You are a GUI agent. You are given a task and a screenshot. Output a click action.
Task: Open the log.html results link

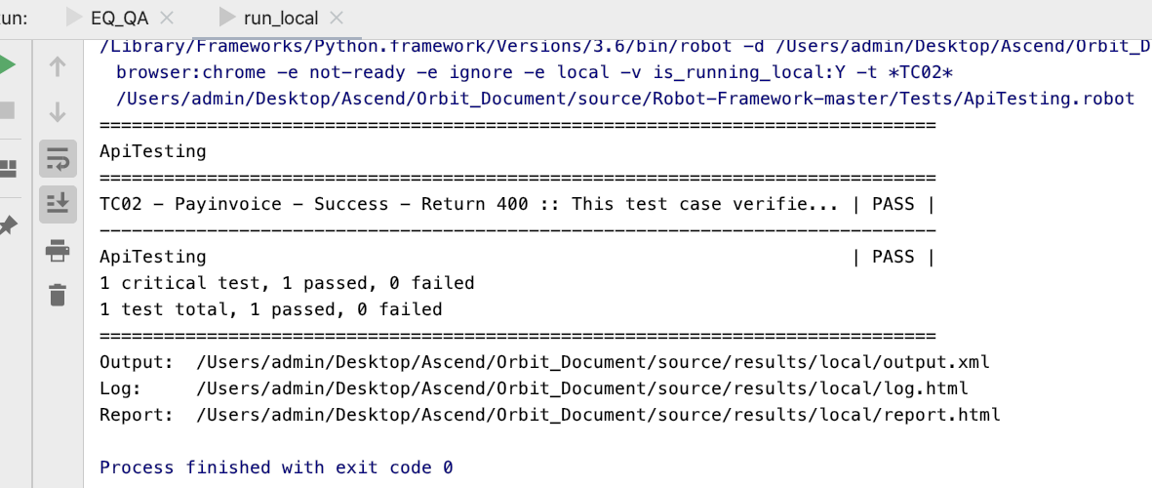(x=582, y=388)
